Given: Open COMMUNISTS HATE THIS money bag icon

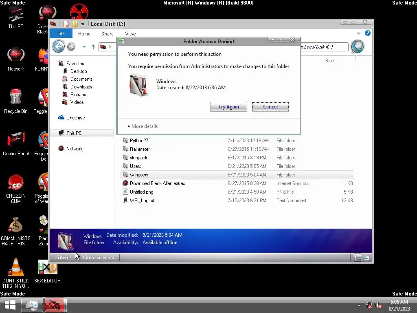Looking at the screenshot, I should (16, 231).
